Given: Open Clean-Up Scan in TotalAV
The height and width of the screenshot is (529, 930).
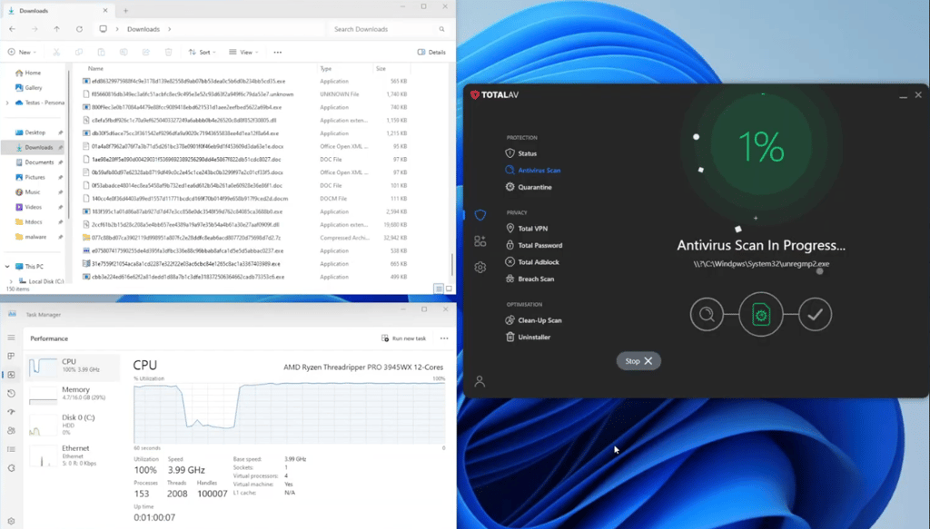Looking at the screenshot, I should tap(533, 320).
